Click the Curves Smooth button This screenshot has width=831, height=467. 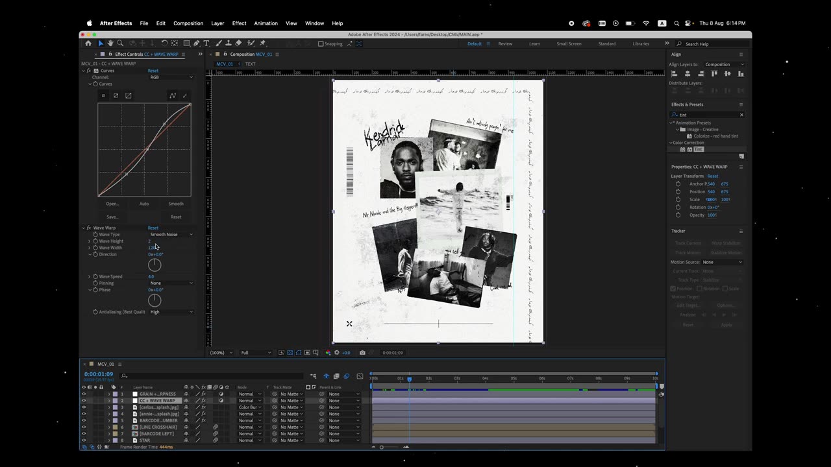pos(176,204)
